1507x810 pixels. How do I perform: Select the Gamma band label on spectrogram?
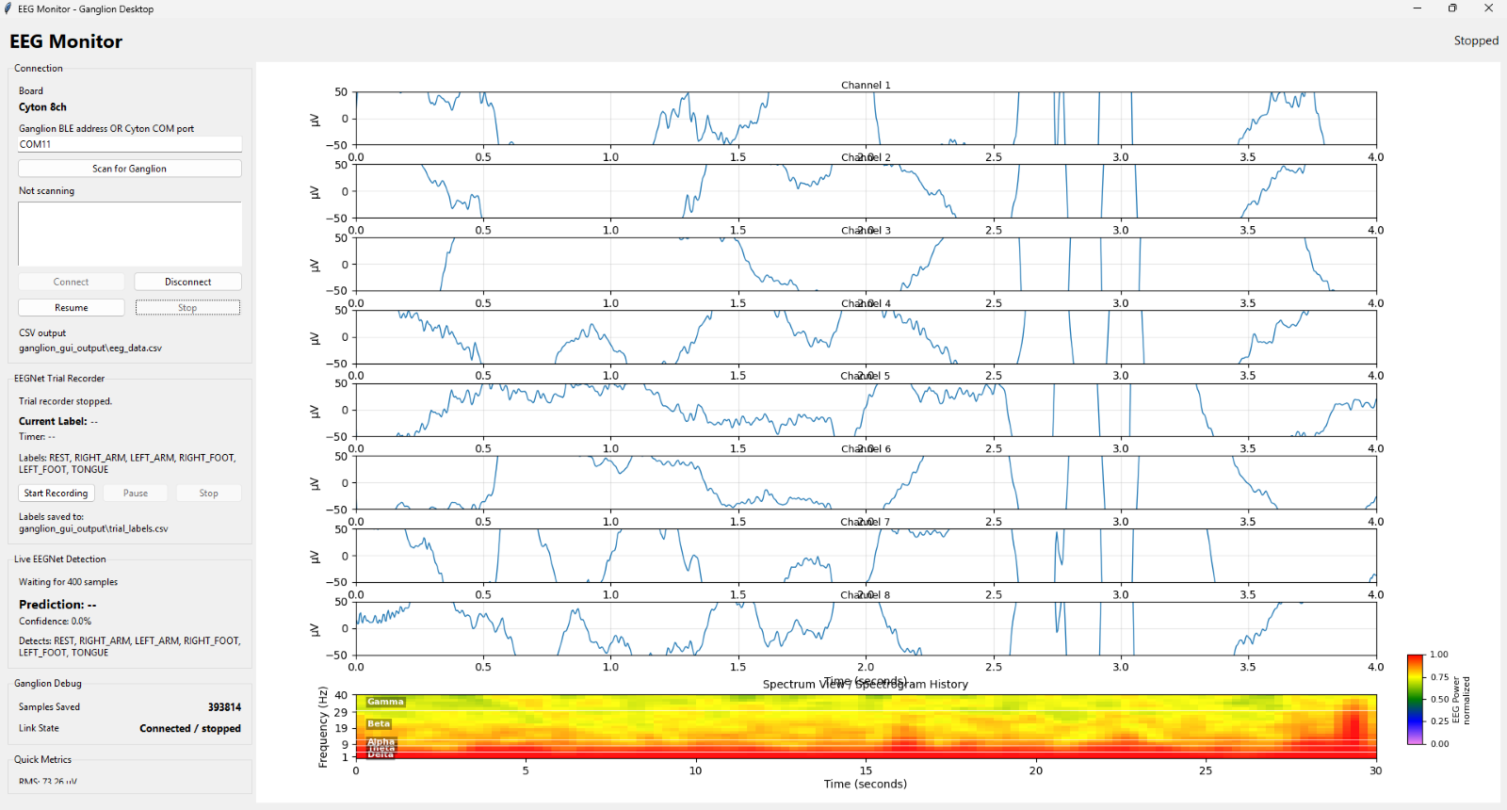coord(385,702)
